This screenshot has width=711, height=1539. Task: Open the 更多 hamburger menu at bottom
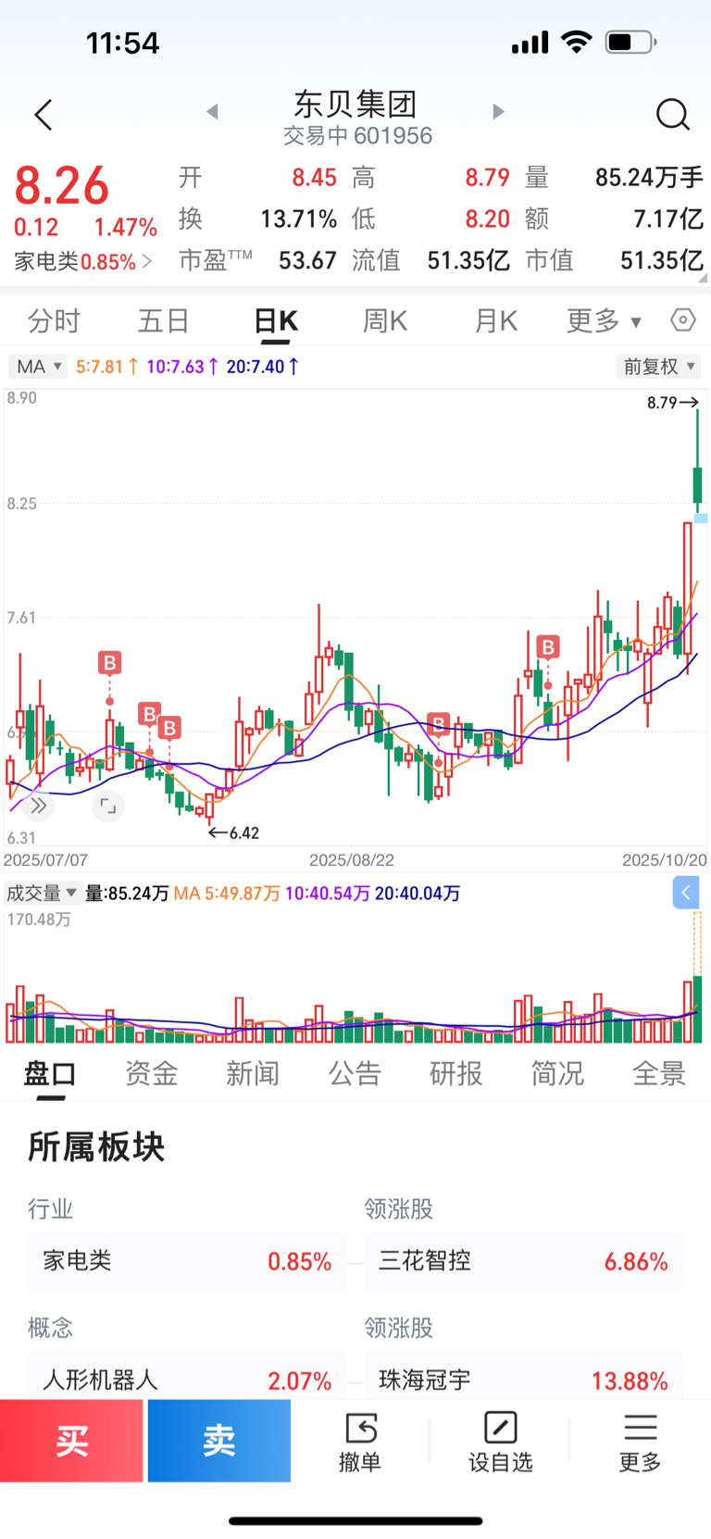640,1442
